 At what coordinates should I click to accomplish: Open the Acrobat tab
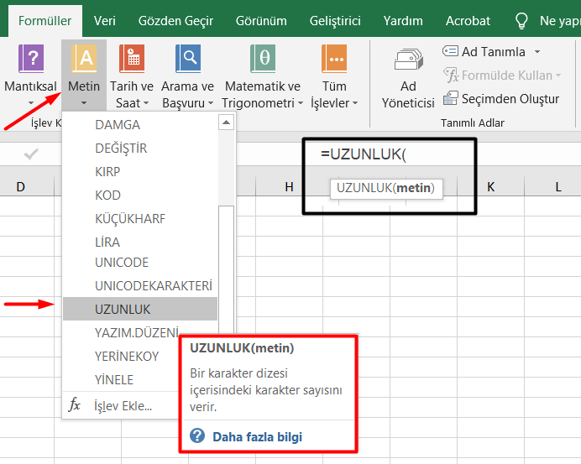coord(468,21)
